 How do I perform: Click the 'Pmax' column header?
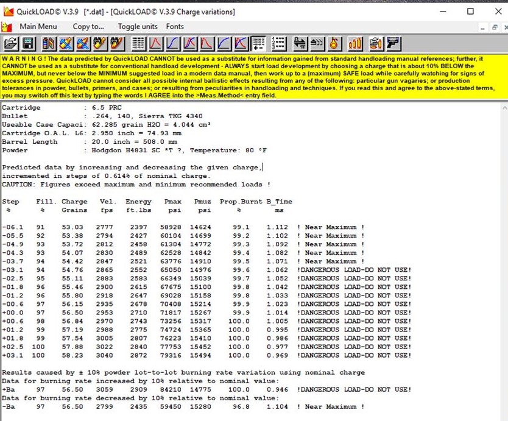(x=172, y=202)
